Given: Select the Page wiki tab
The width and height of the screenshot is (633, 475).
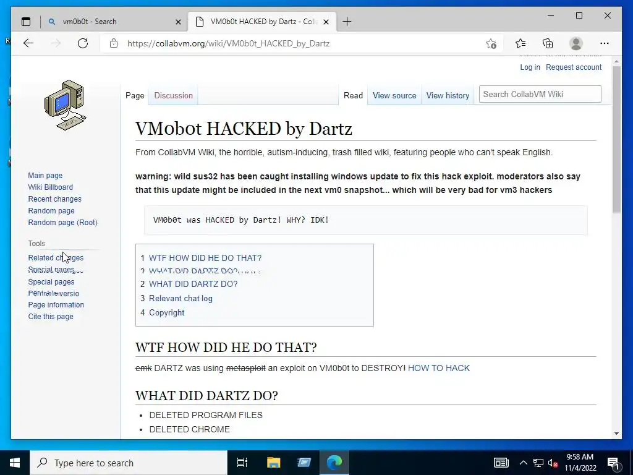Looking at the screenshot, I should tap(135, 96).
